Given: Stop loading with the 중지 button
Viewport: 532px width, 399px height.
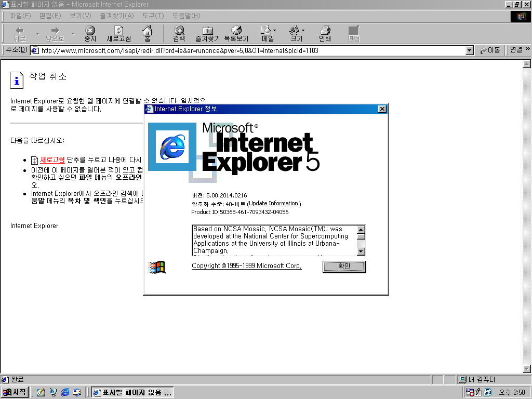Looking at the screenshot, I should click(90, 34).
